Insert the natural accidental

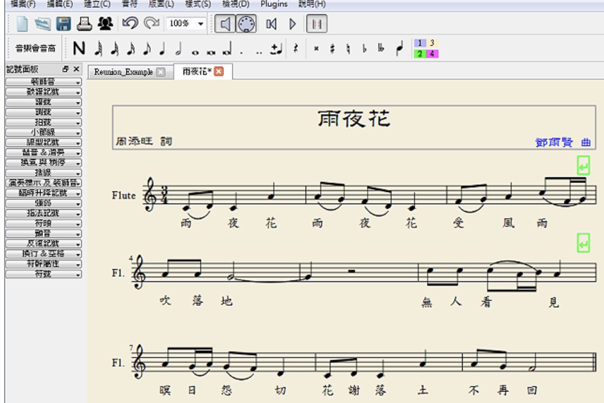click(x=348, y=49)
